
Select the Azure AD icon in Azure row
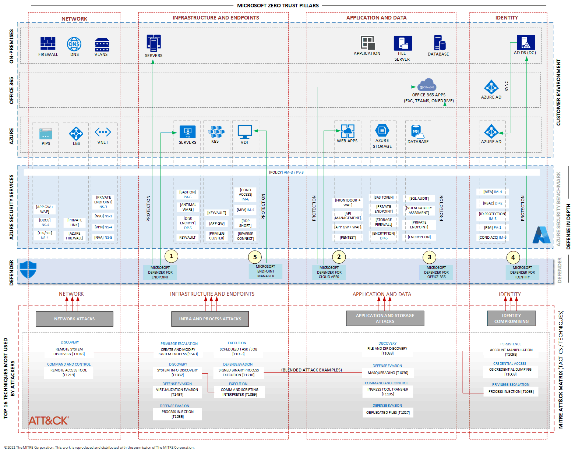[491, 131]
